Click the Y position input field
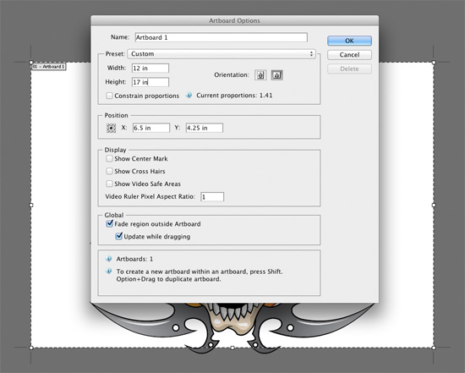 click(x=205, y=128)
